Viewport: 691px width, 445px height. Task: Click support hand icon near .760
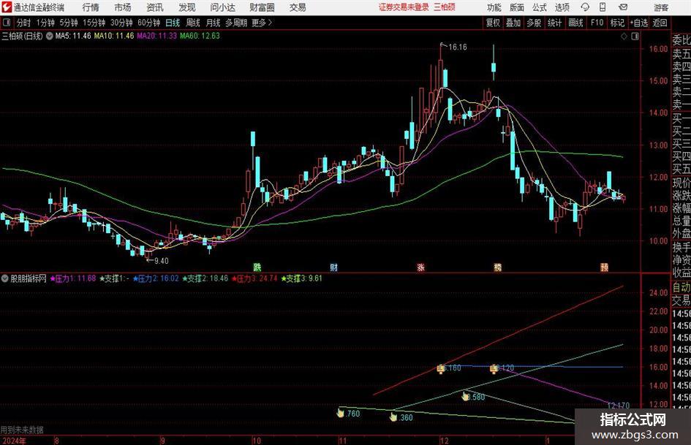pos(340,413)
